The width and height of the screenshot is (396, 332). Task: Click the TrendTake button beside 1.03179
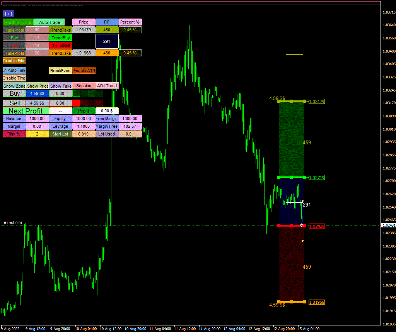tap(61, 30)
